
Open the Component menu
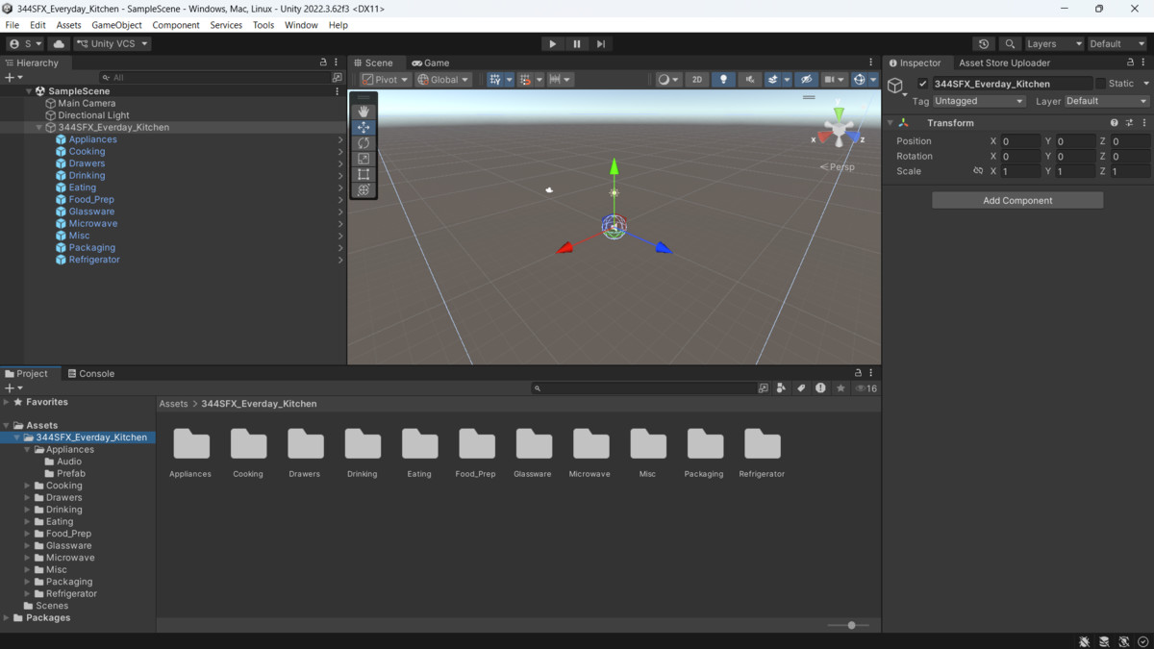[176, 25]
